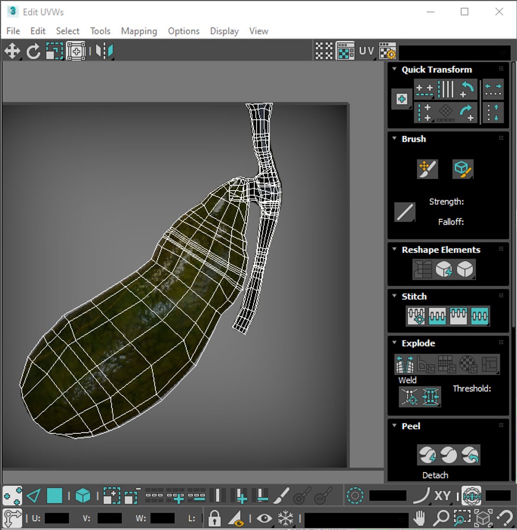Click the Reset Peel icon
This screenshot has height=530, width=517.
pyautogui.click(x=470, y=454)
